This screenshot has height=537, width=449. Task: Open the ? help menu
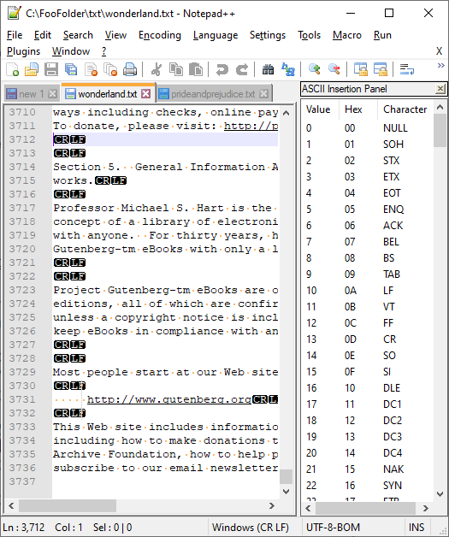pyautogui.click(x=103, y=51)
